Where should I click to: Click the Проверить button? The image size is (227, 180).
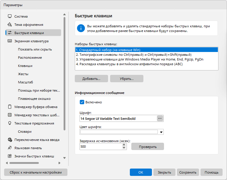(x=148, y=147)
